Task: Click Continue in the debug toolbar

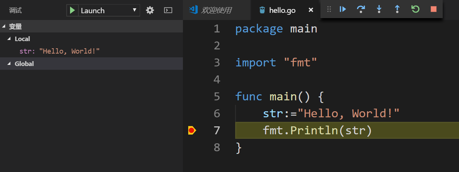Action: click(x=343, y=9)
